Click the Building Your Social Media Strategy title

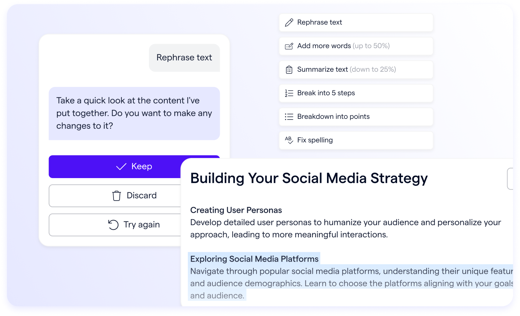309,178
